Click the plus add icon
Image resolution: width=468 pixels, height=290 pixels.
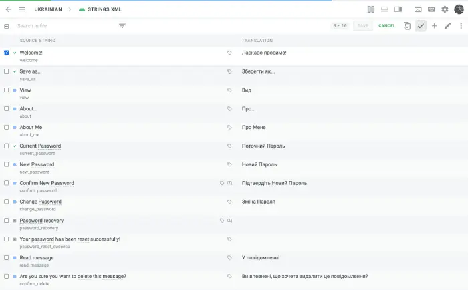434,26
